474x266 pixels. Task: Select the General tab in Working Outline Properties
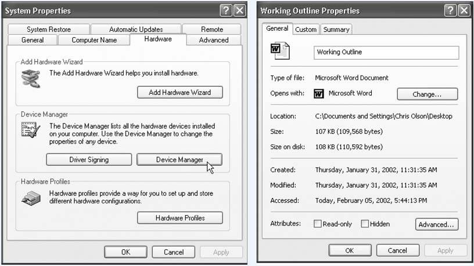(277, 28)
